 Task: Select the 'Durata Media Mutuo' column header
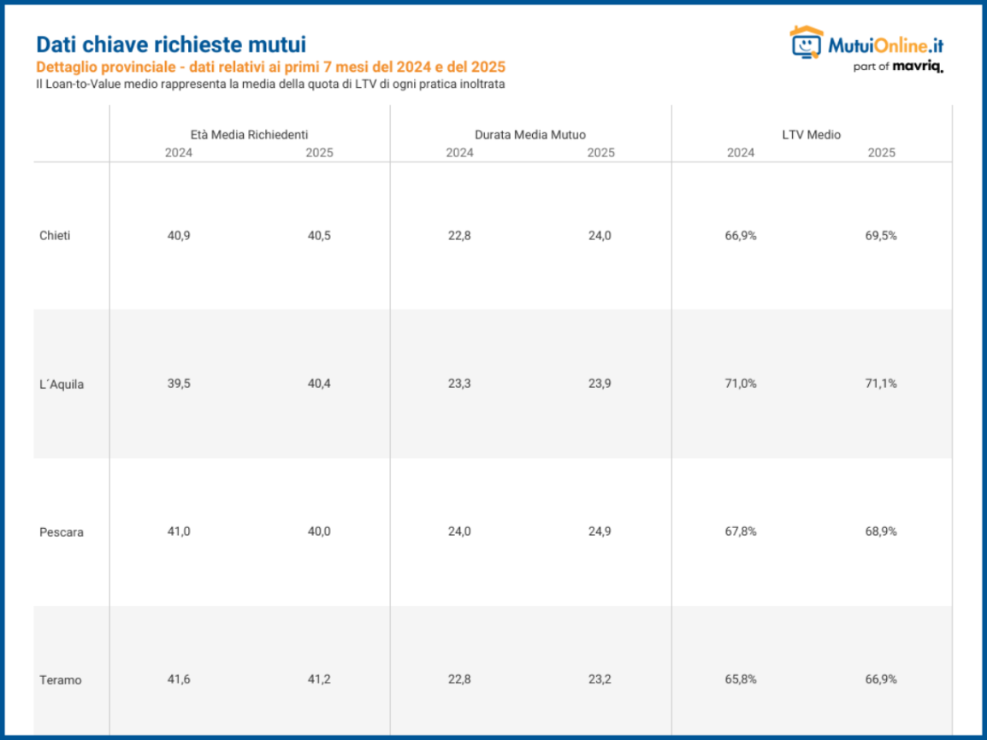tap(530, 134)
